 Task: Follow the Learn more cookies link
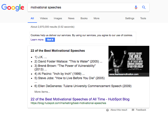tap(37, 40)
